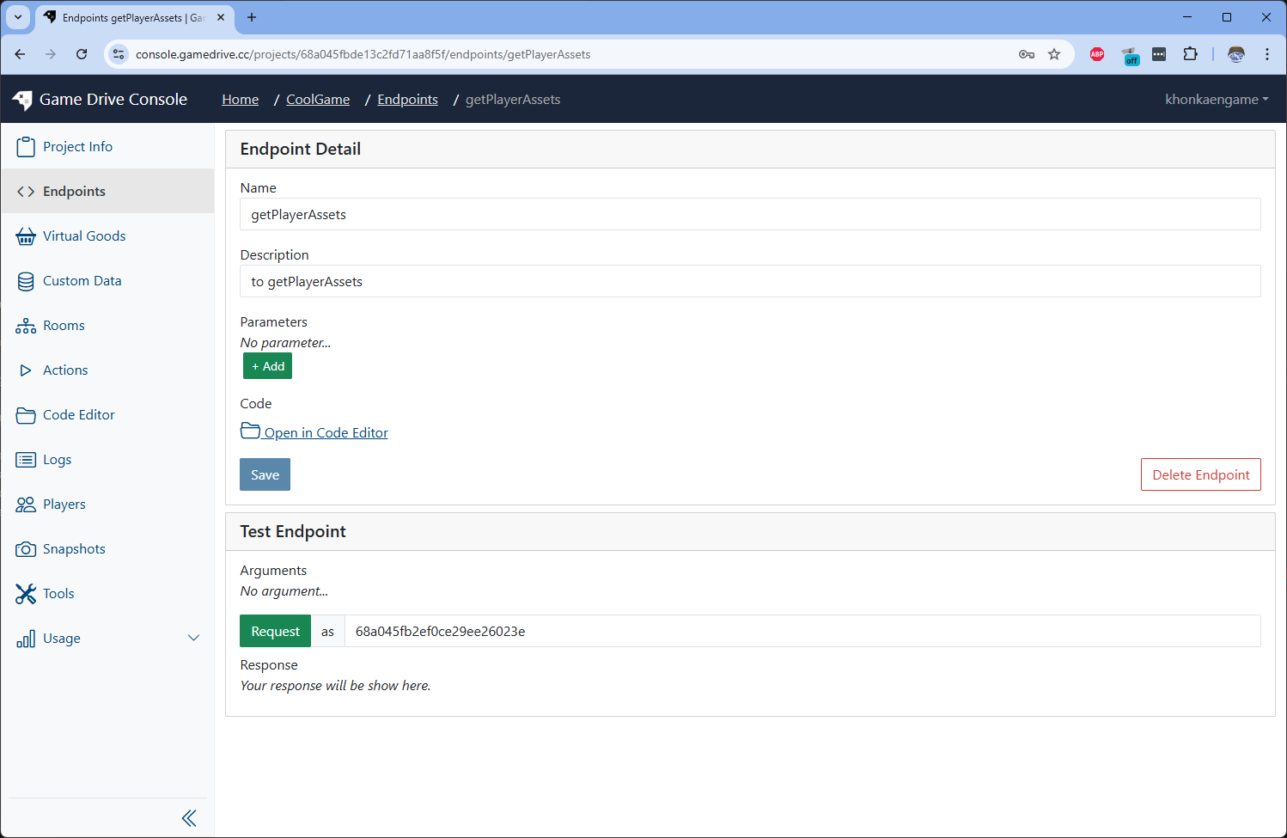The width and height of the screenshot is (1287, 838).
Task: View Logs via the sidebar icon
Action: click(26, 459)
